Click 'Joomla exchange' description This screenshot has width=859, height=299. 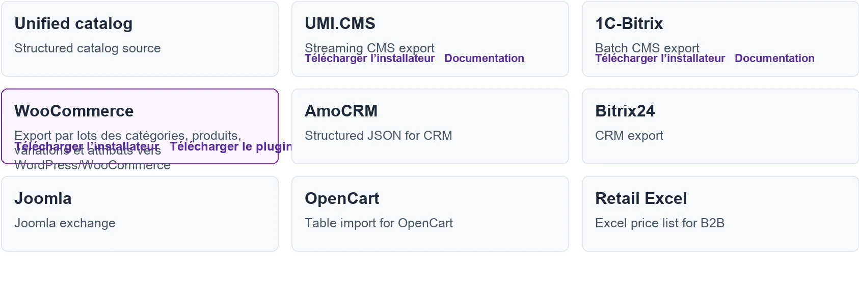pos(65,223)
